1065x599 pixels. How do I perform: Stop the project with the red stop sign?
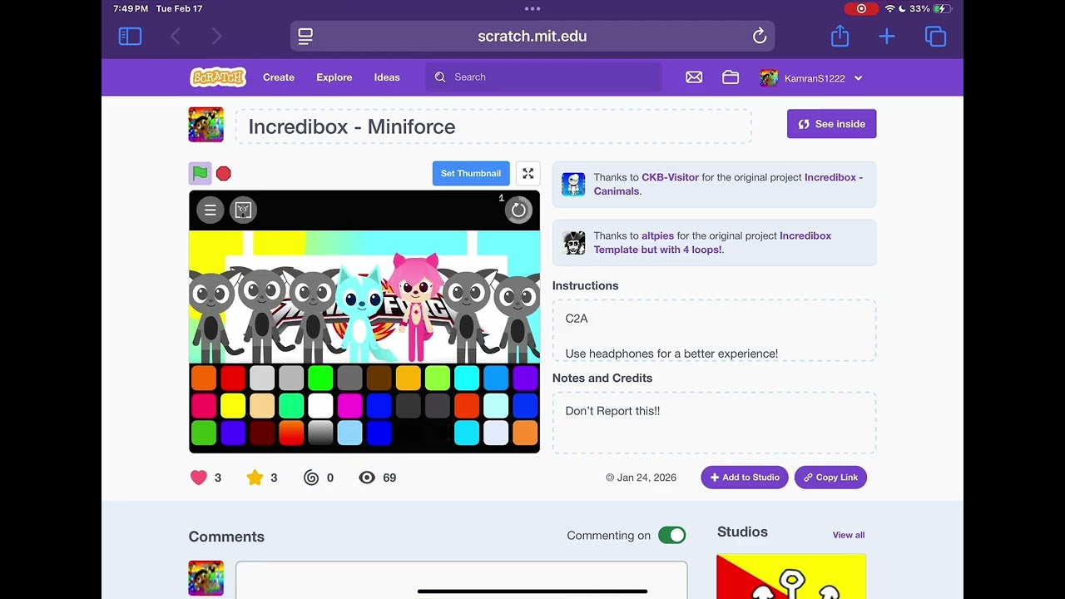223,173
